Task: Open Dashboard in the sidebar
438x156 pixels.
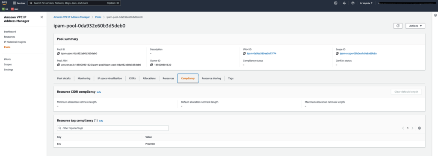Action: tap(10, 32)
